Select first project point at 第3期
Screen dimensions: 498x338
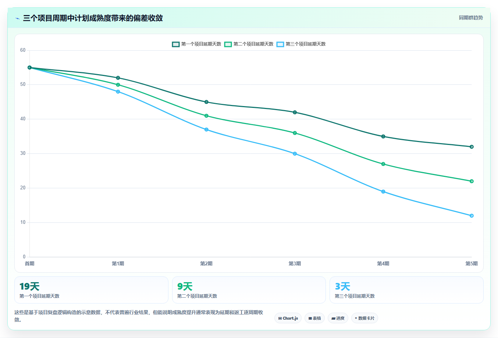[x=295, y=112]
